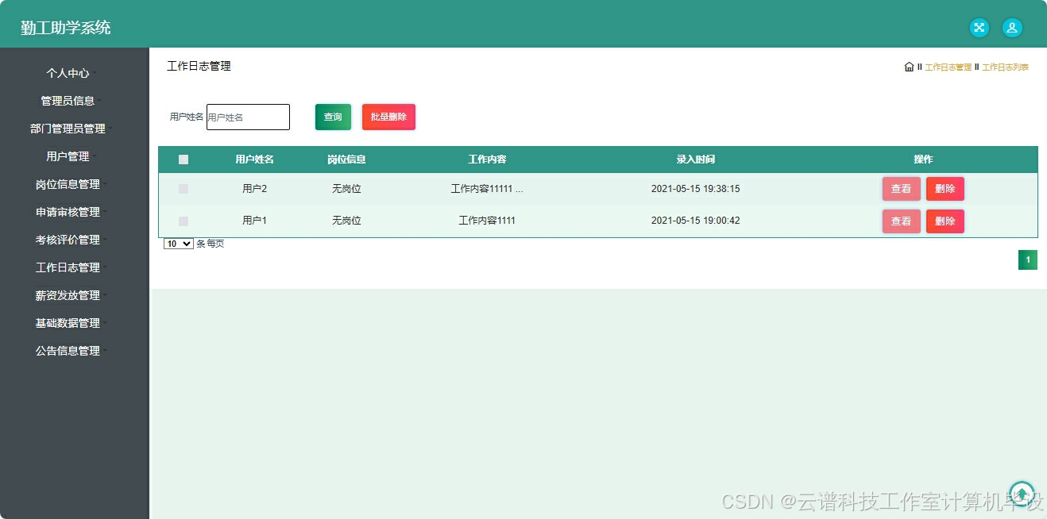Click the back-to-top arrow button
Screen dimensions: 1047x519
[1021, 494]
